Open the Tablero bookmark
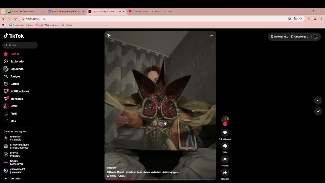325x183 pixels. click(x=67, y=25)
